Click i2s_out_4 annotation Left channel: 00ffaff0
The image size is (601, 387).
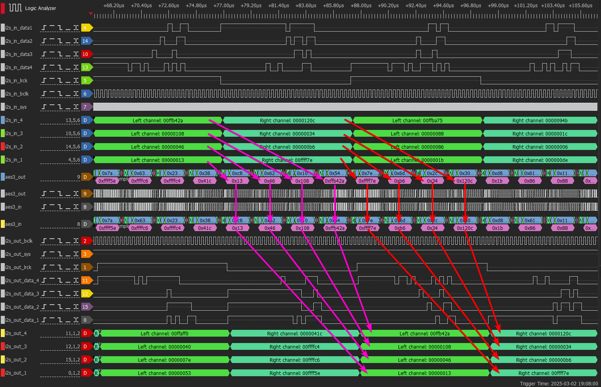click(164, 333)
